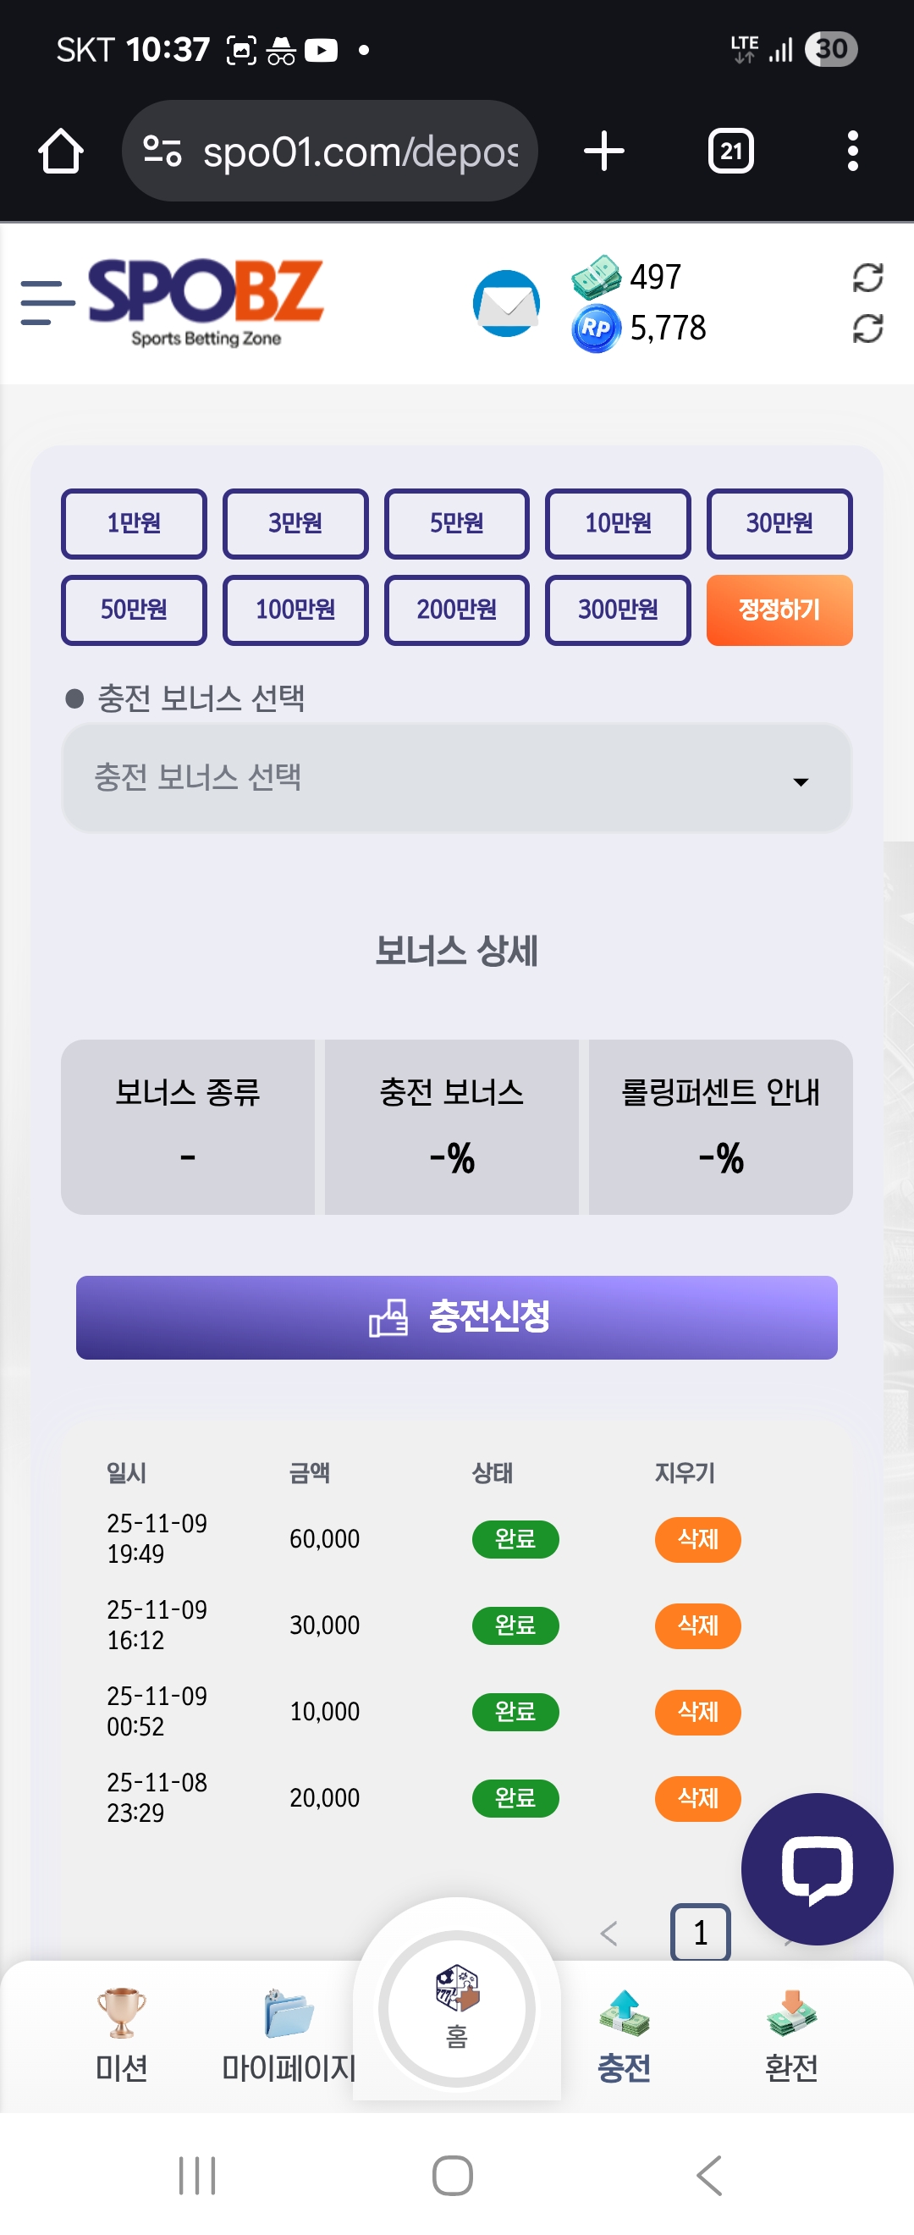This screenshot has height=2235, width=914.
Task: Open the mail messages icon
Action: (x=506, y=304)
